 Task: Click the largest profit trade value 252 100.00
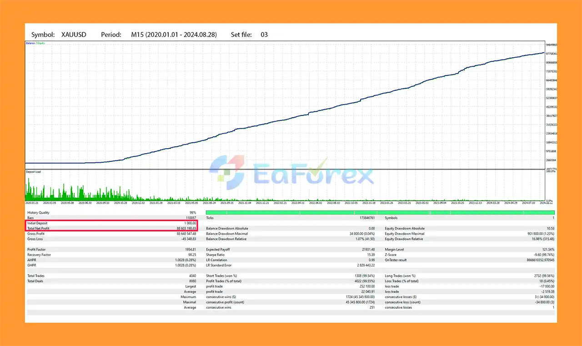pos(366,286)
